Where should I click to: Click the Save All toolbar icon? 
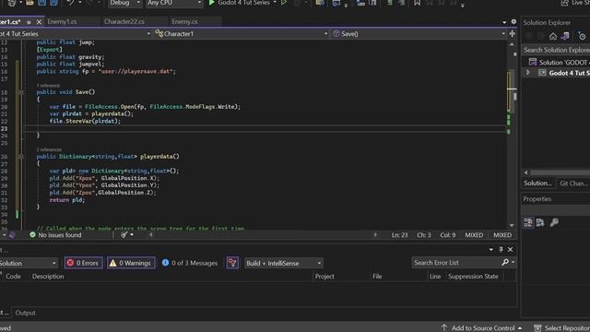point(53,3)
